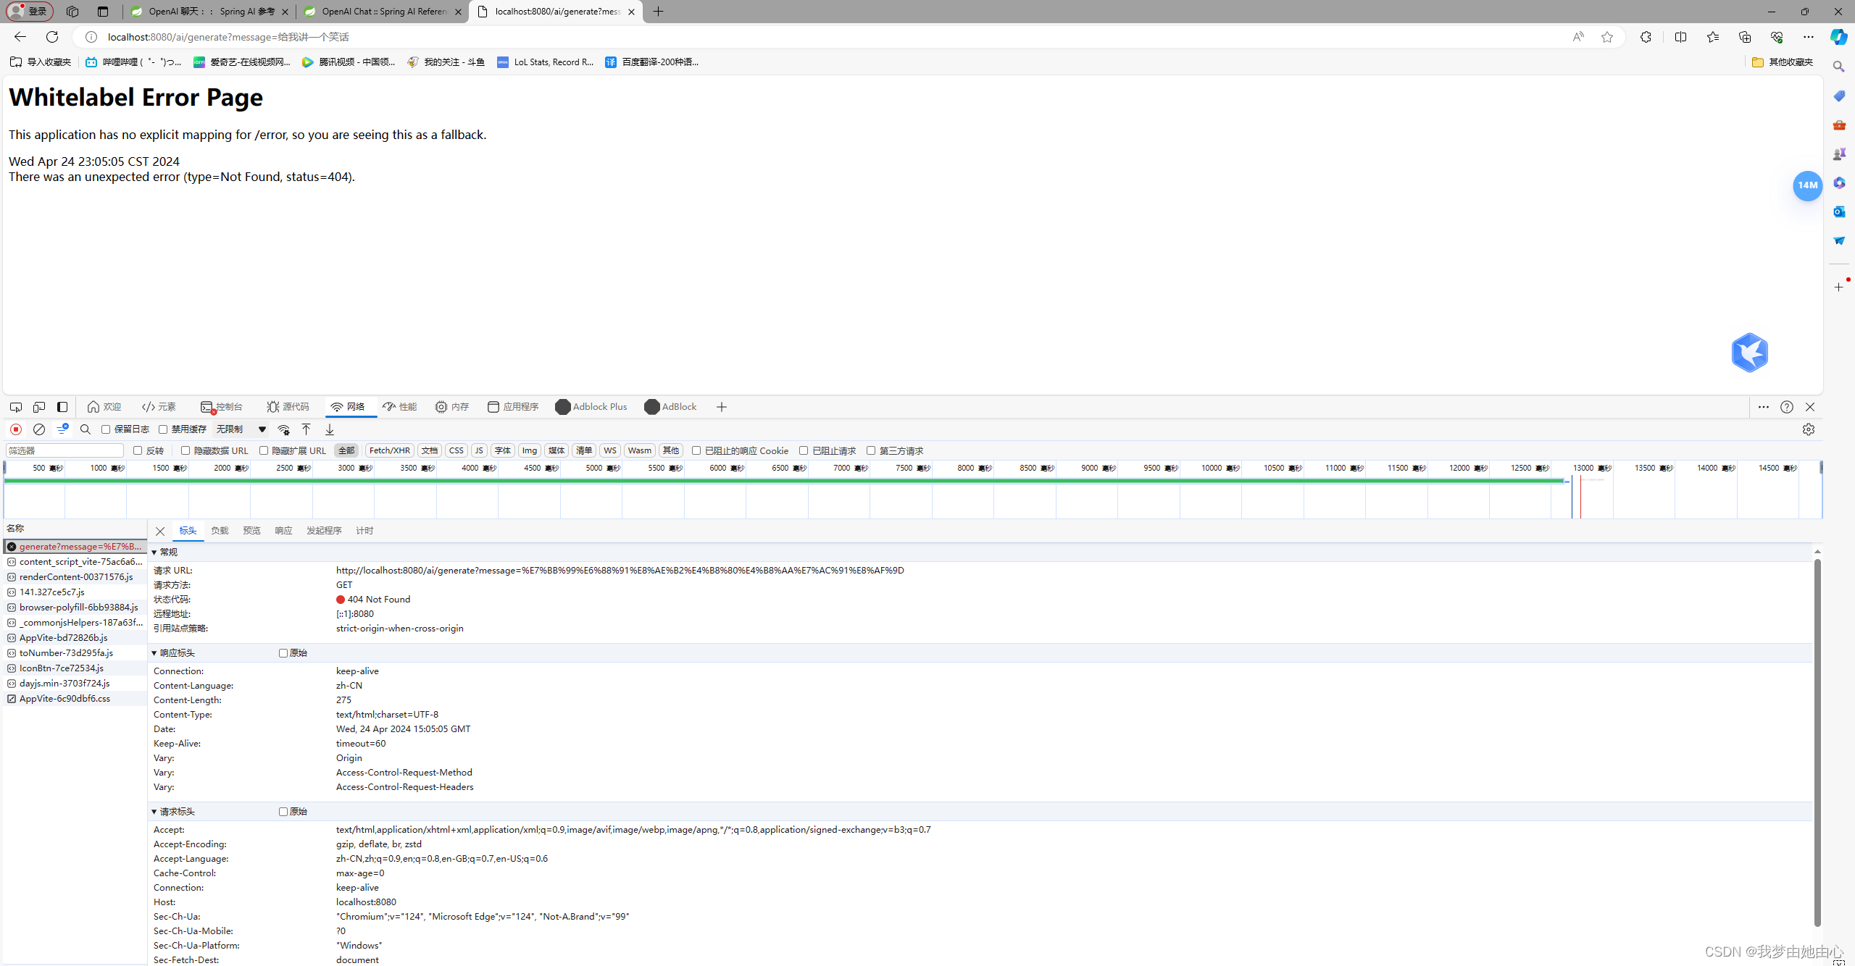The width and height of the screenshot is (1855, 966).
Task: Open DevTools help question mark
Action: point(1787,407)
